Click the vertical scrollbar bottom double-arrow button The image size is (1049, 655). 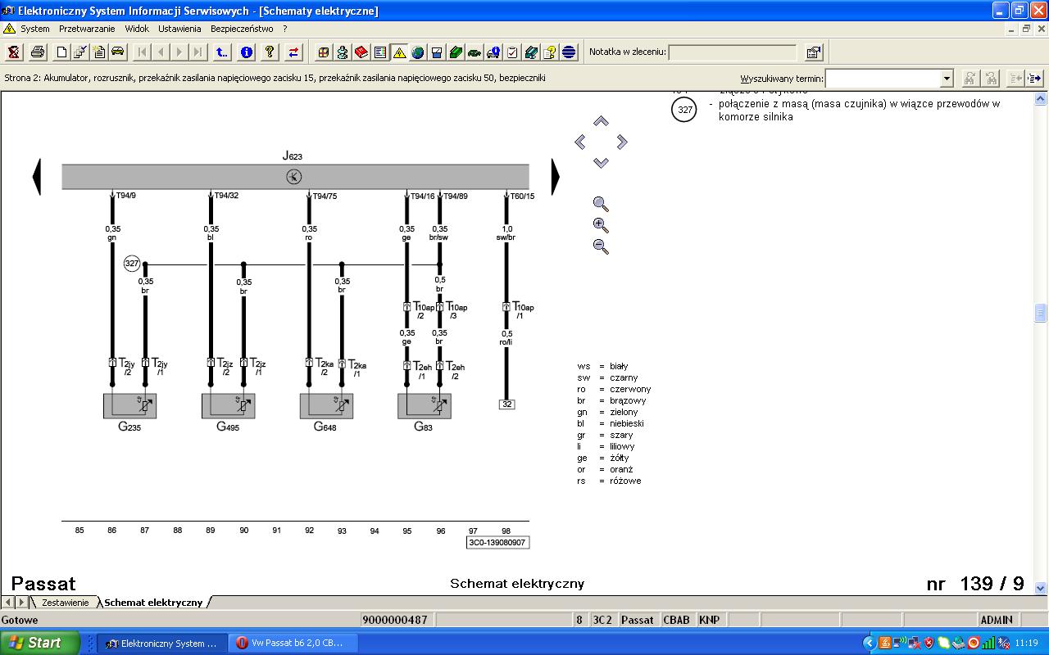click(1041, 587)
